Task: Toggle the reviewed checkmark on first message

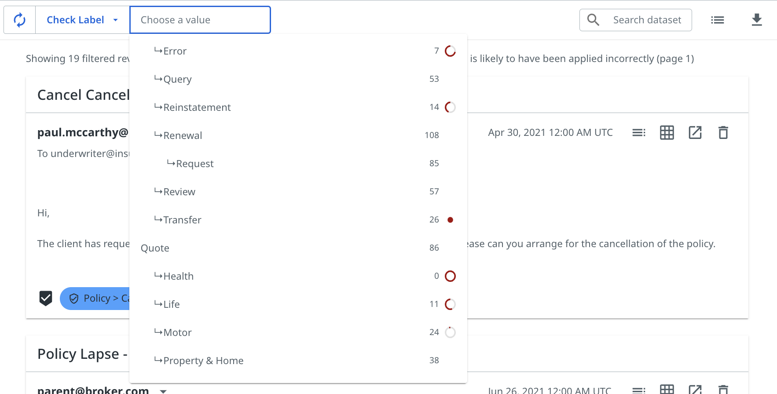Action: 46,298
